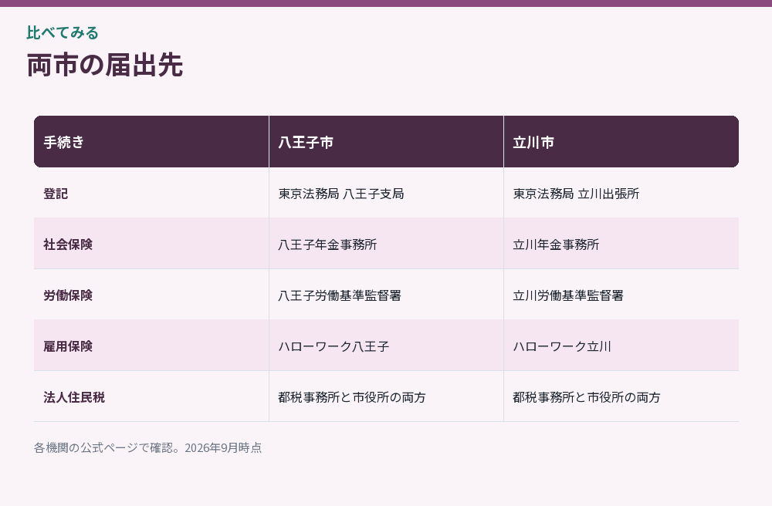Select cell '八王子年金事務所'
This screenshot has height=506, width=772.
click(386, 244)
